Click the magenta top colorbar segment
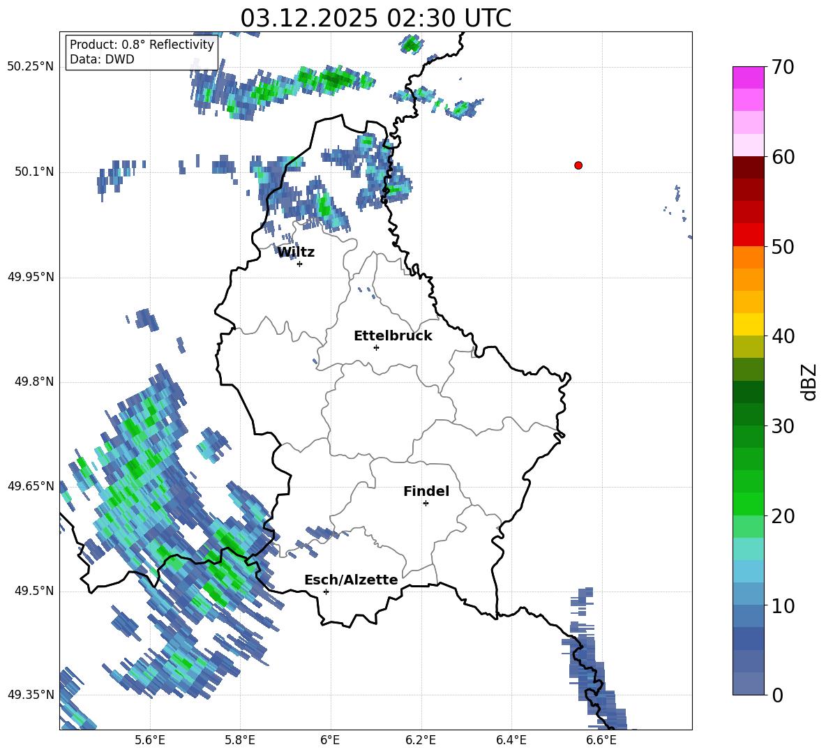The height and width of the screenshot is (754, 826). (748, 77)
